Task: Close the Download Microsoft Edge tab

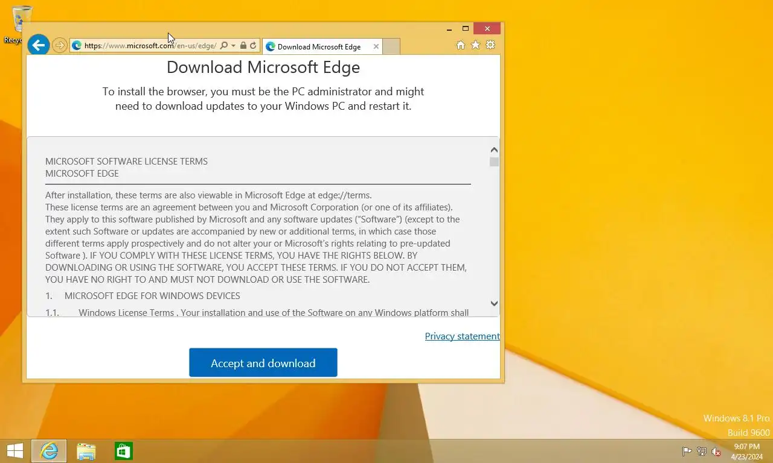Action: click(376, 46)
